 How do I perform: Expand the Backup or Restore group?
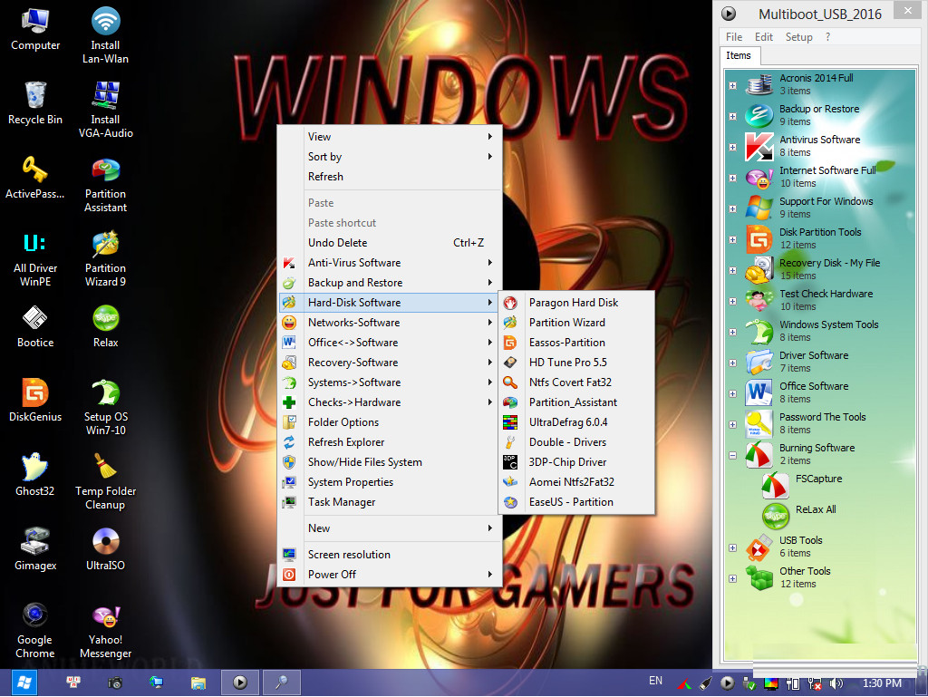[x=732, y=116]
